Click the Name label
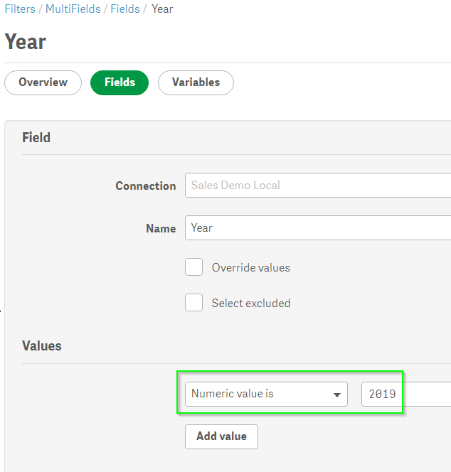 coord(161,229)
